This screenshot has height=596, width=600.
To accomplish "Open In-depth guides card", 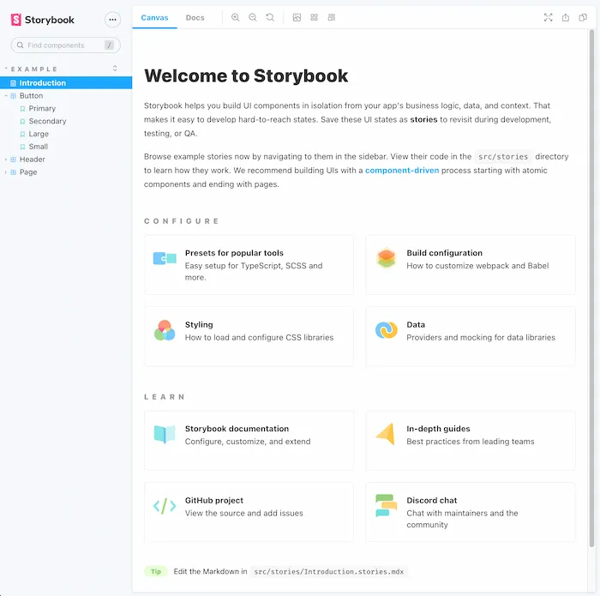I will click(471, 441).
